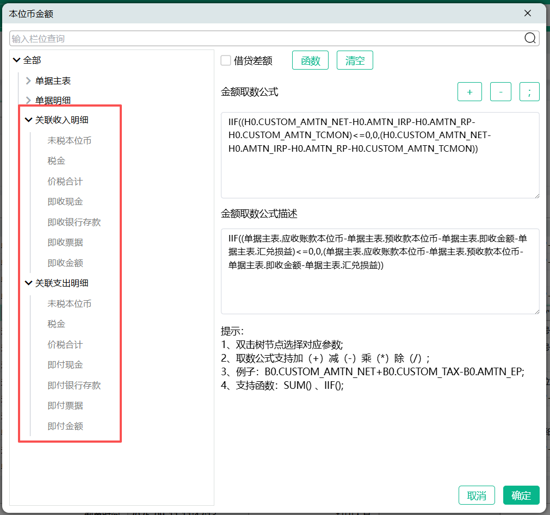
Task: Select 未税本位币 under 关联收入明细
Action: (70, 141)
